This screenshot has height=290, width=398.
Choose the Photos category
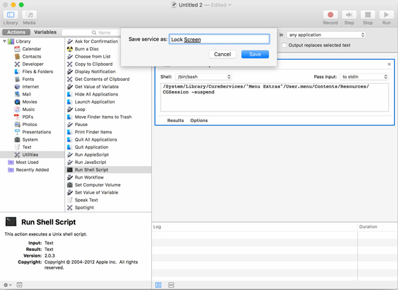(x=29, y=125)
